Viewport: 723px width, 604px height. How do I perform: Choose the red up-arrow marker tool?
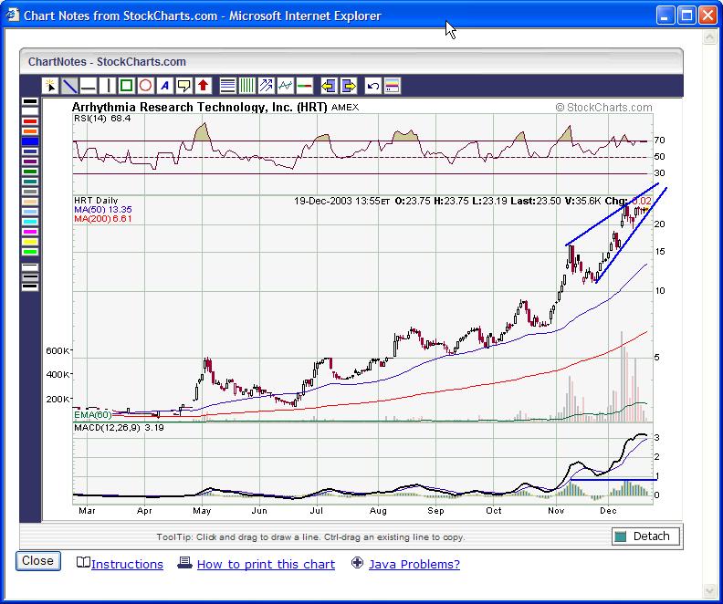click(203, 86)
